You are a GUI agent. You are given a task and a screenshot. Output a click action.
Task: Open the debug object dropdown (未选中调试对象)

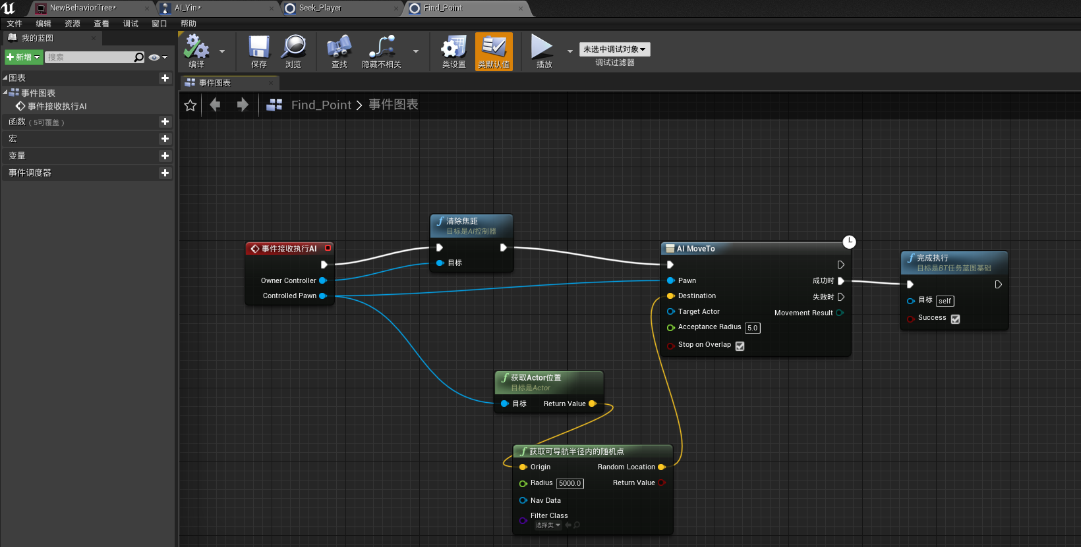614,49
